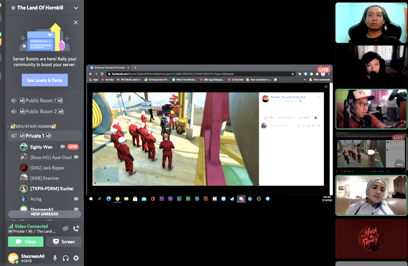Open options menu on the Facebook post
Screen dimensions: 408x266
[x=319, y=97]
